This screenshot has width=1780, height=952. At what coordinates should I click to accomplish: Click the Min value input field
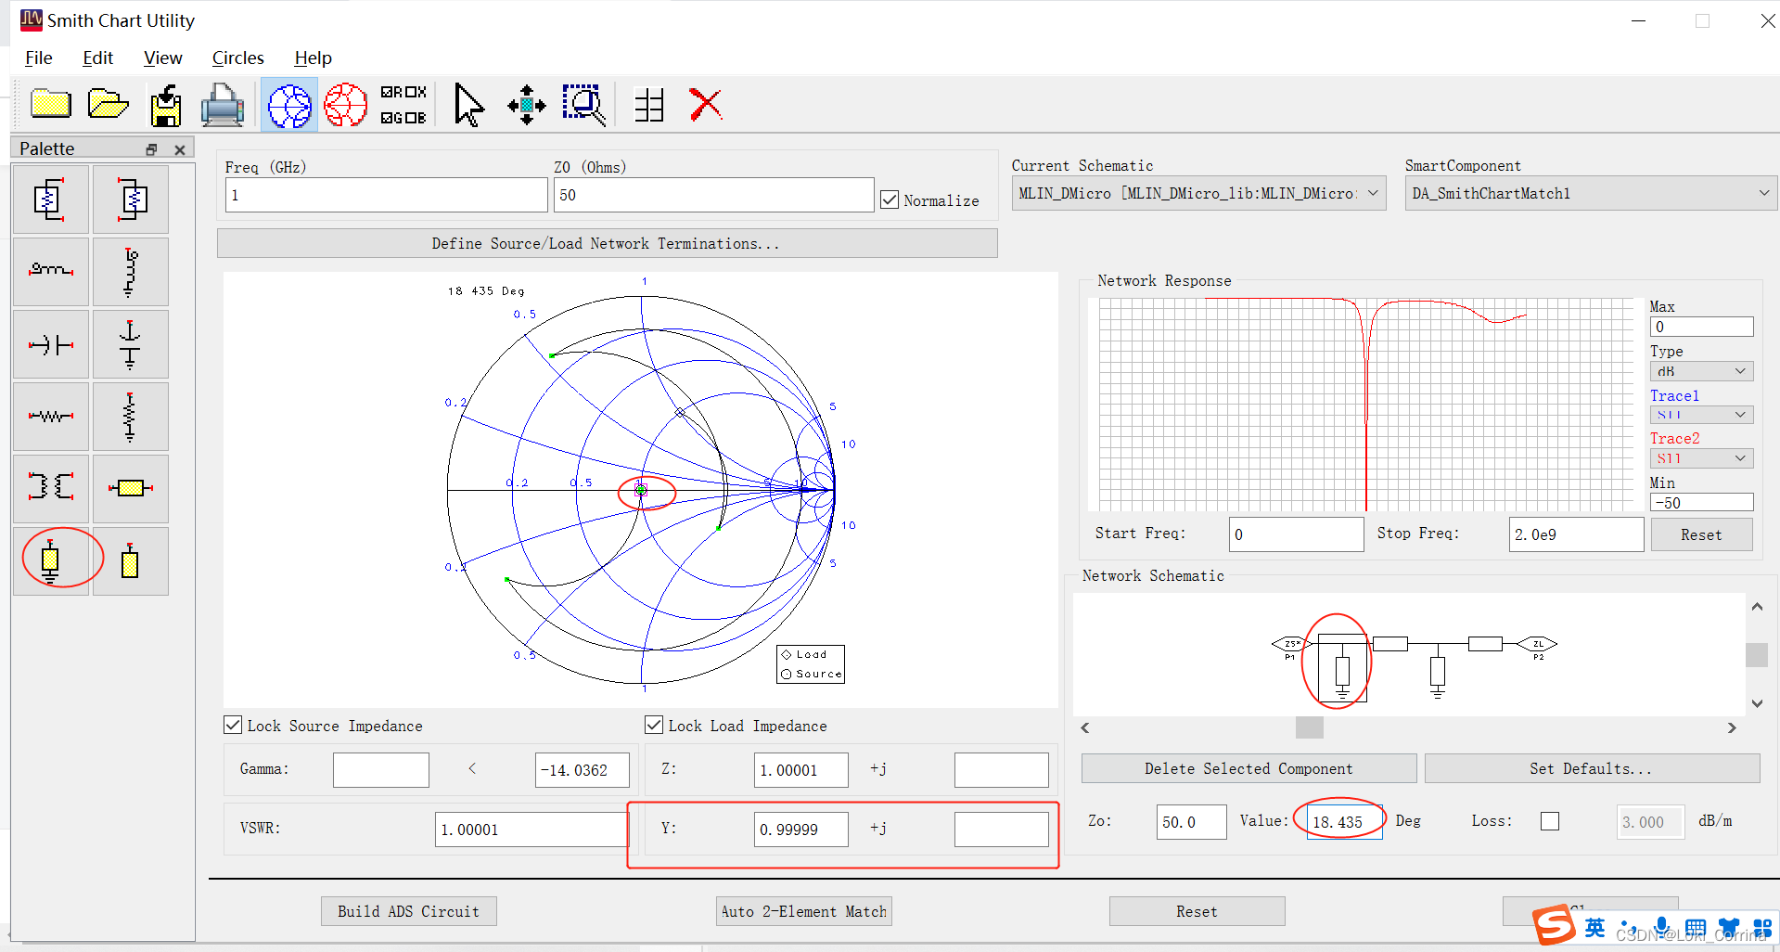[1701, 502]
